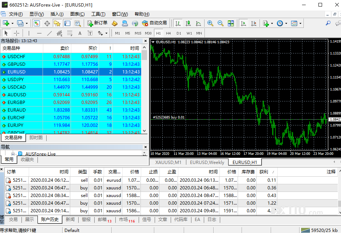The width and height of the screenshot is (341, 233).
Task: Select the trendline drawing tool
Action: [x=49, y=33]
